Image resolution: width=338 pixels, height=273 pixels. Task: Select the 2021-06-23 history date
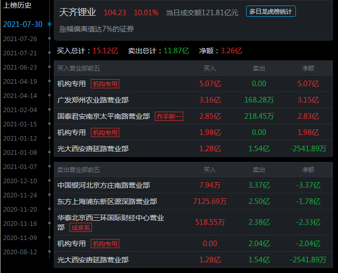[x=20, y=67]
